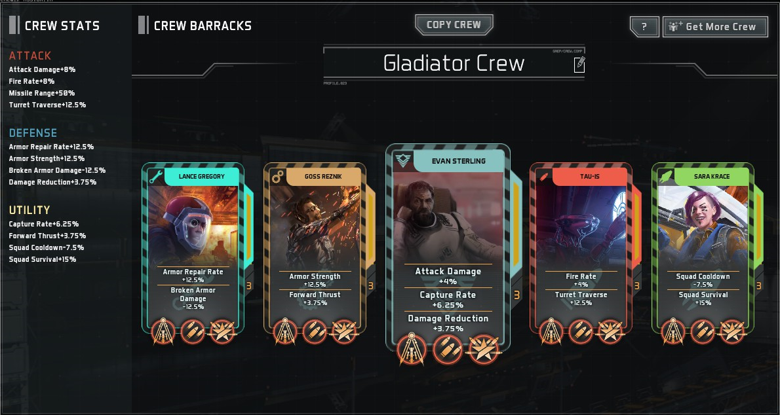Click the rank chevron icon on Evan Sterling card
Image resolution: width=780 pixels, height=415 pixels.
tap(402, 160)
